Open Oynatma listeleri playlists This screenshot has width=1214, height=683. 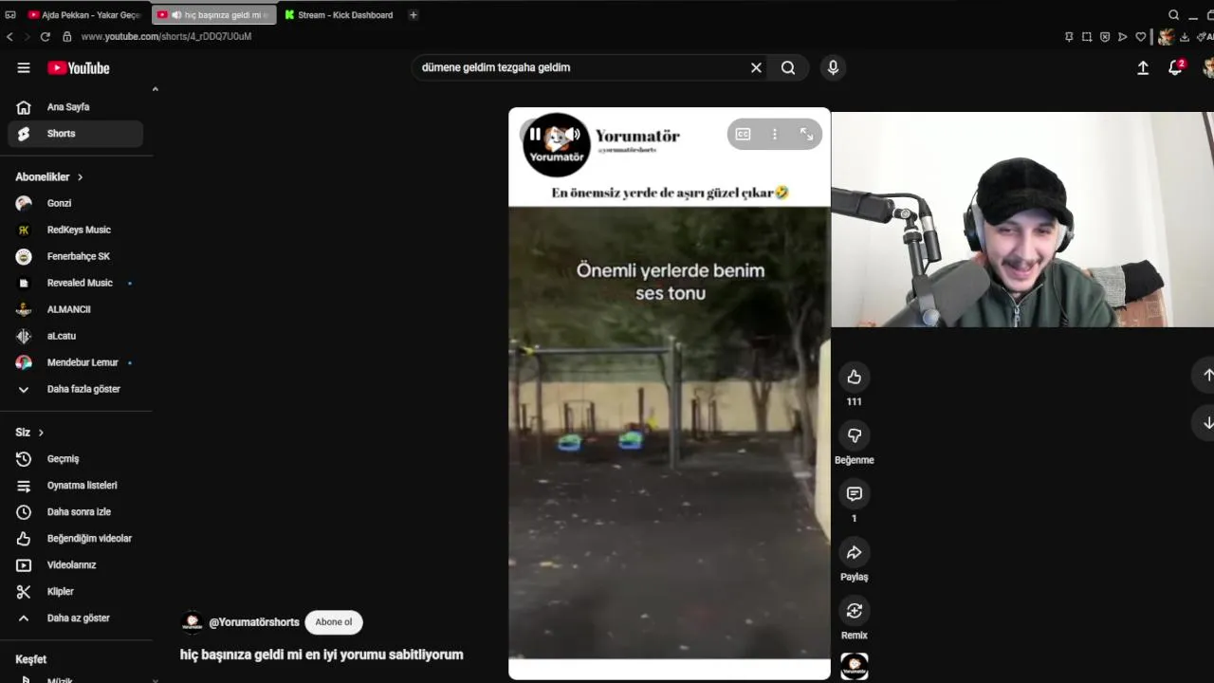[76, 486]
